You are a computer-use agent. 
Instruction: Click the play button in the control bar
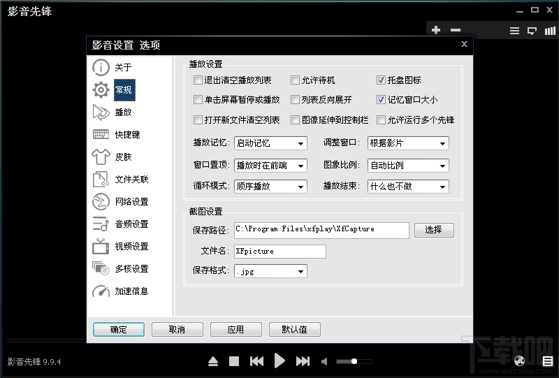click(x=279, y=361)
